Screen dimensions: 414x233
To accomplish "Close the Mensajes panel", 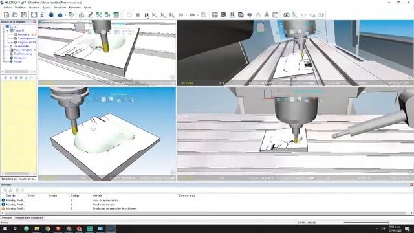I will pyautogui.click(x=411, y=184).
